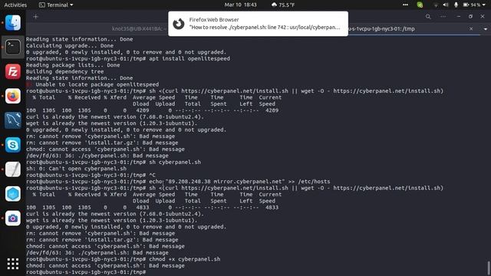
Task: Launch Firefox from the dock
Action: coord(13,96)
